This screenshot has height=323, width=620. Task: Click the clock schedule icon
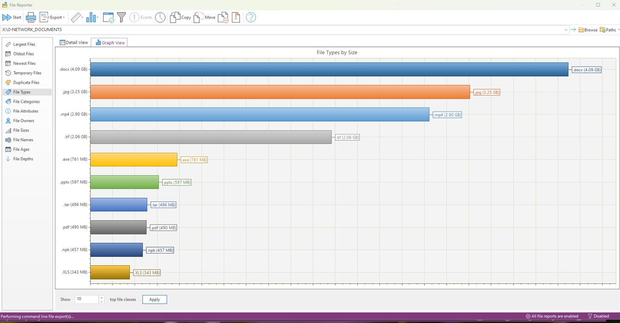(160, 17)
